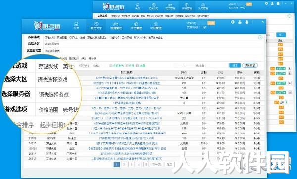Open settings gear in back window header
This screenshot has width=297, height=179.
[x=267, y=3]
